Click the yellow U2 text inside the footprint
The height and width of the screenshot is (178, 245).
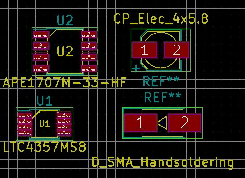[x=65, y=51]
